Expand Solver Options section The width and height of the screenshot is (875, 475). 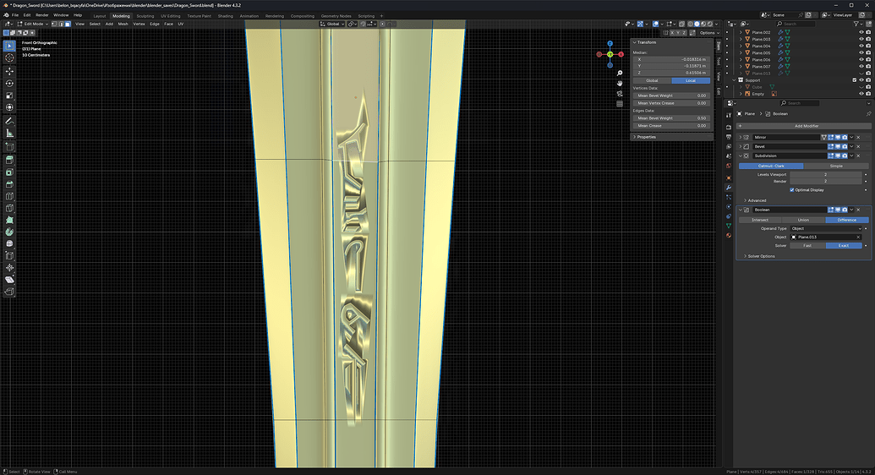click(759, 256)
